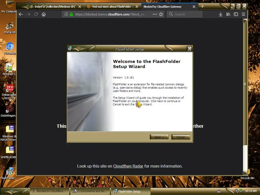Click the page scrollbar up arrow
260x195 pixels.
tap(245, 21)
